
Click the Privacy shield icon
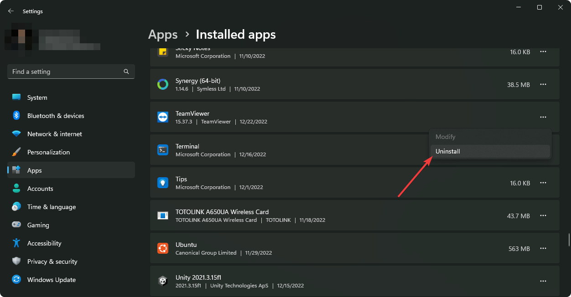pyautogui.click(x=16, y=261)
